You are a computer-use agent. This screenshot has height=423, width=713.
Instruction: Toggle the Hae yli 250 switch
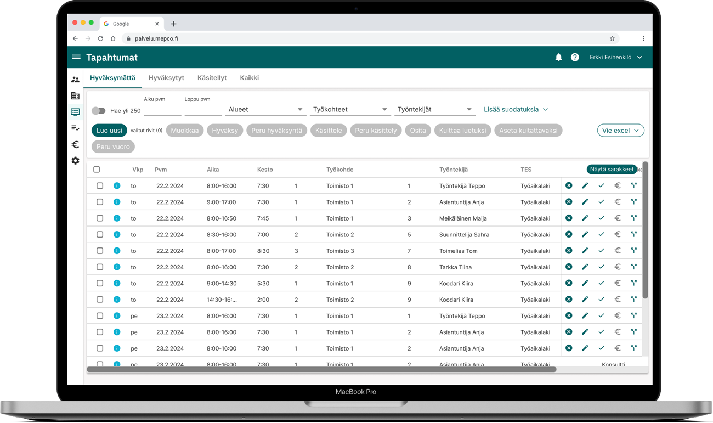tap(99, 111)
